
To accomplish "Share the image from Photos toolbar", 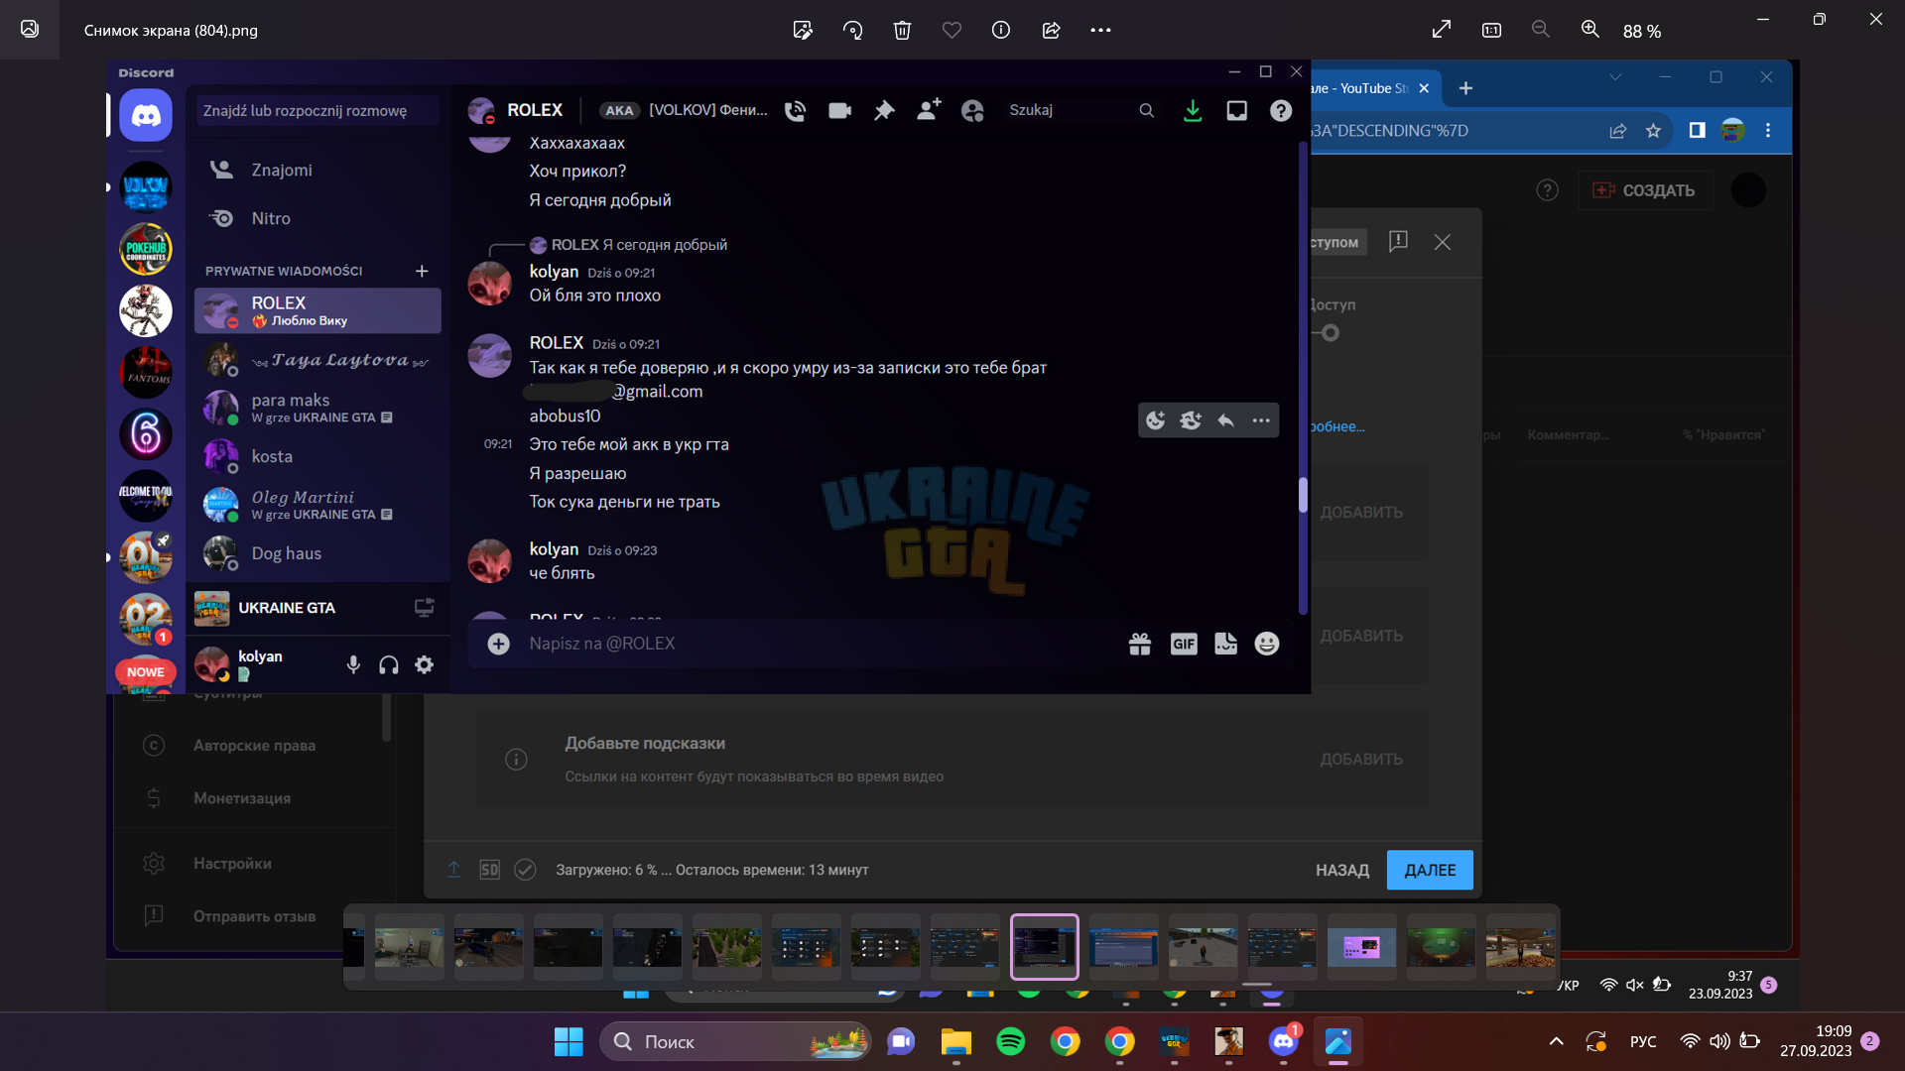I will [x=1051, y=30].
